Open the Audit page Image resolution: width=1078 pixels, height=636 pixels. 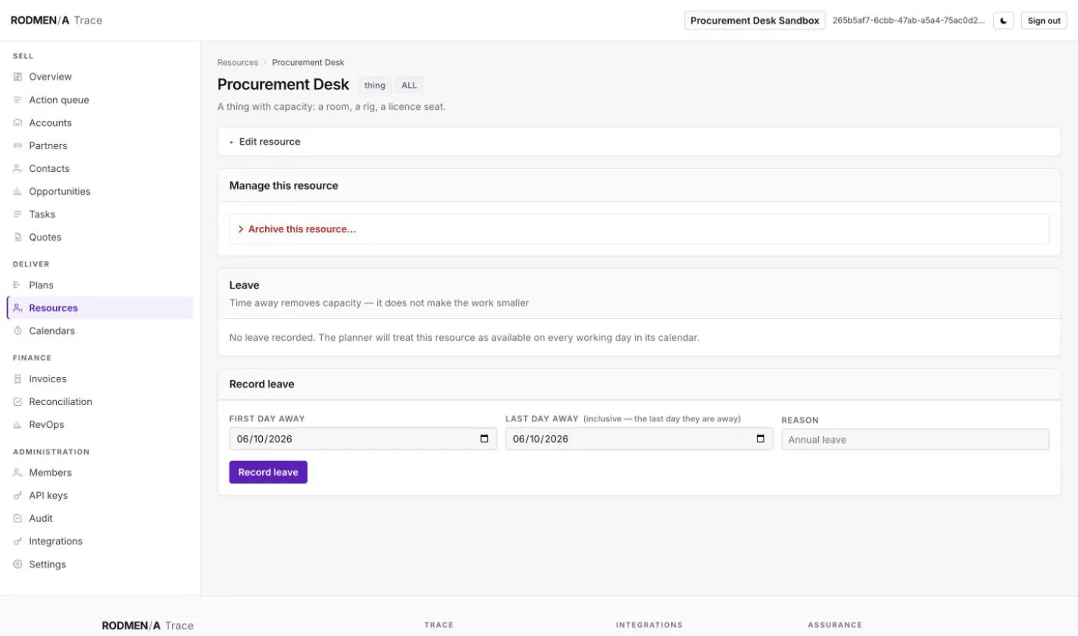(100, 518)
